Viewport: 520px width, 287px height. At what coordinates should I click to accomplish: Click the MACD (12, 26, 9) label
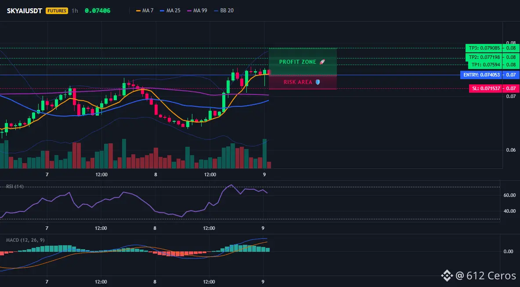[x=25, y=240]
